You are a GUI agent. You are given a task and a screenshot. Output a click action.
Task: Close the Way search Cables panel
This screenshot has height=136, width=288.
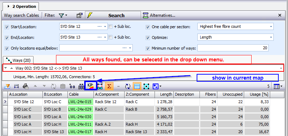280,15
